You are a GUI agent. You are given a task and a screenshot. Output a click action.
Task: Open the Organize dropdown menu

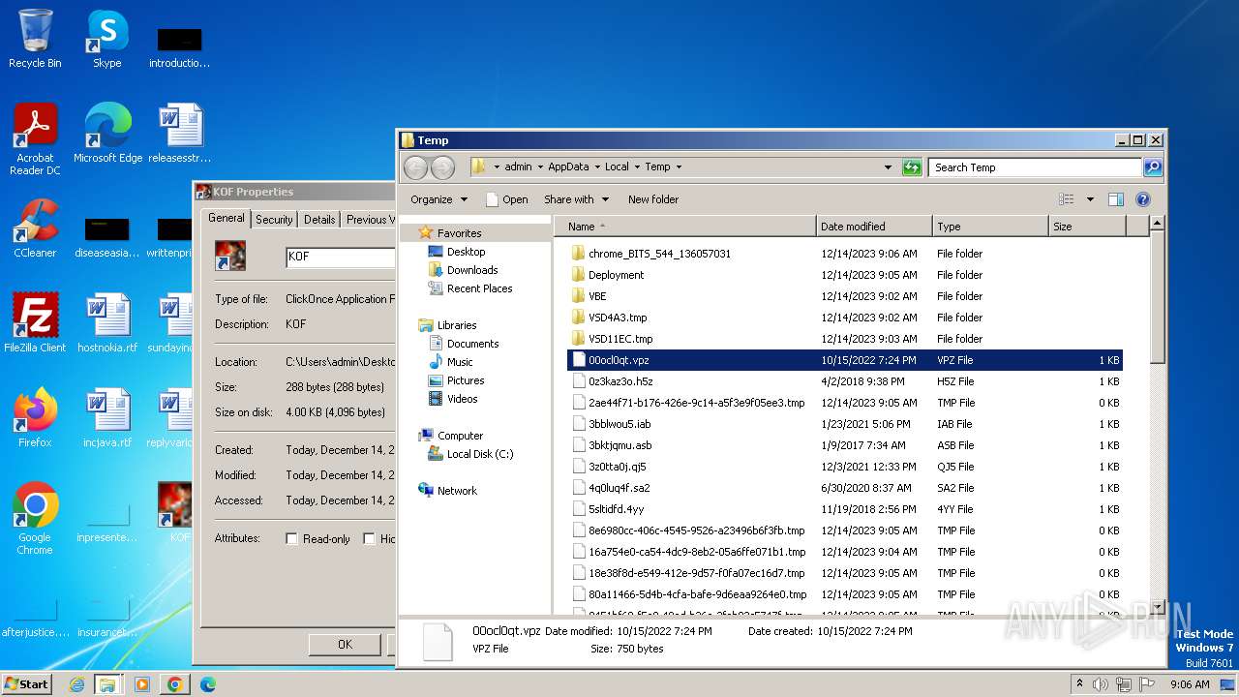pos(438,199)
